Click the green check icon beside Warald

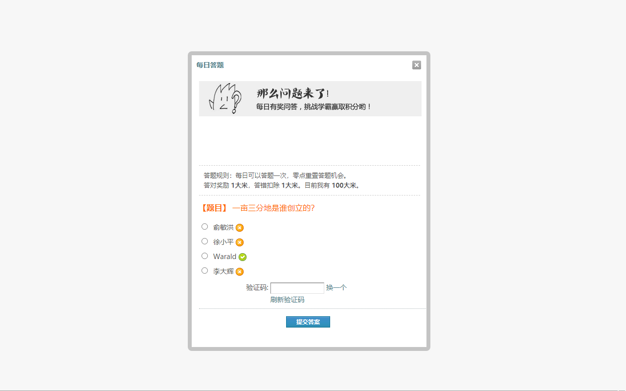point(242,257)
